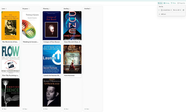Open the Group options
Image resolution: width=186 pixels, height=112 pixels.
coord(166,3)
